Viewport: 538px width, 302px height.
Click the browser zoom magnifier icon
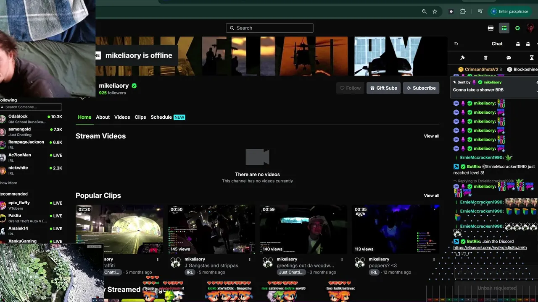pos(424,12)
